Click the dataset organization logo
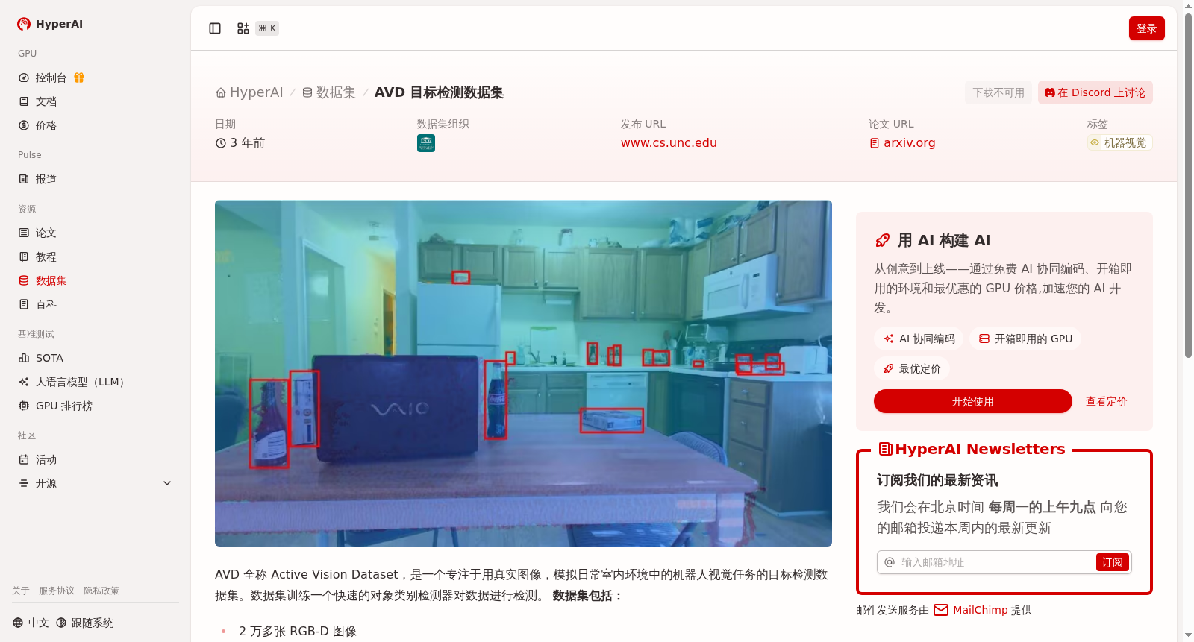 coord(426,143)
